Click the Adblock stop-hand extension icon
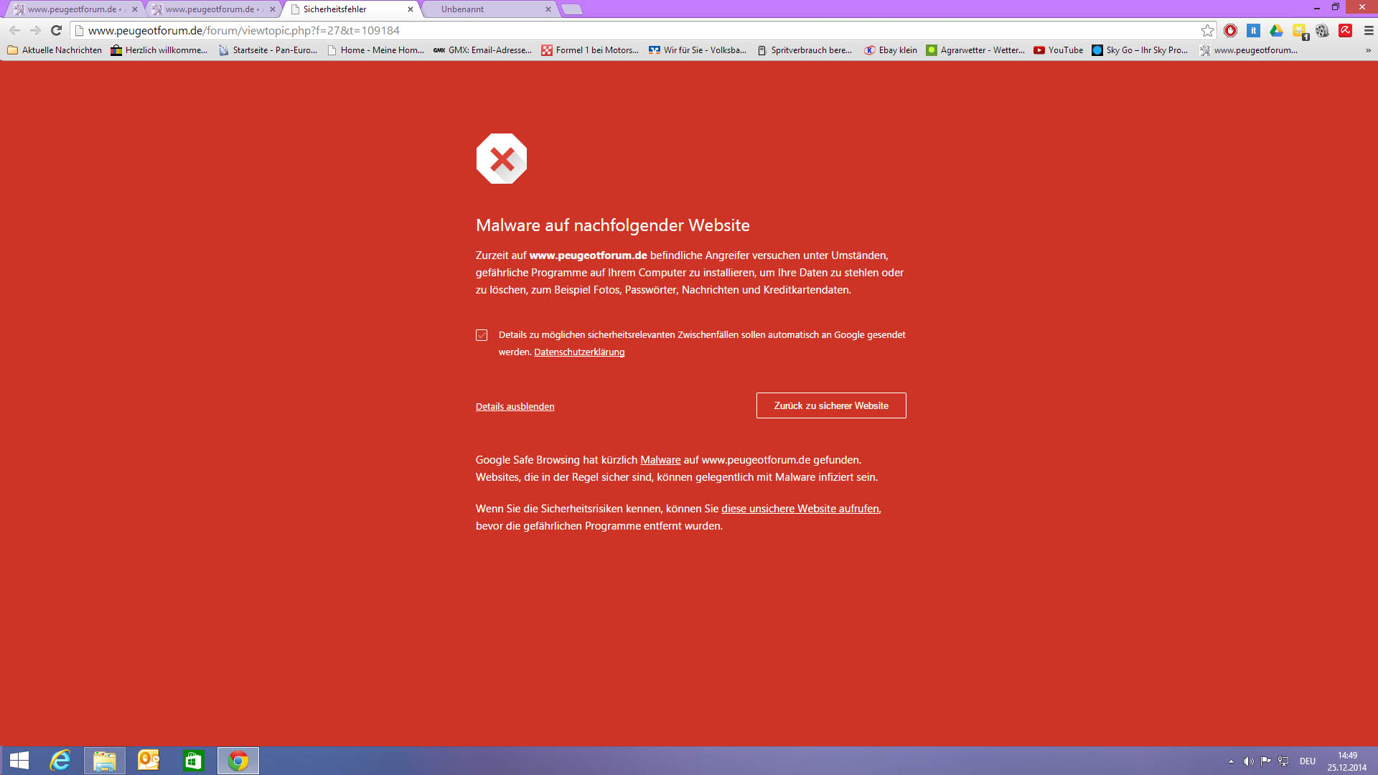This screenshot has height=775, width=1378. (1230, 30)
